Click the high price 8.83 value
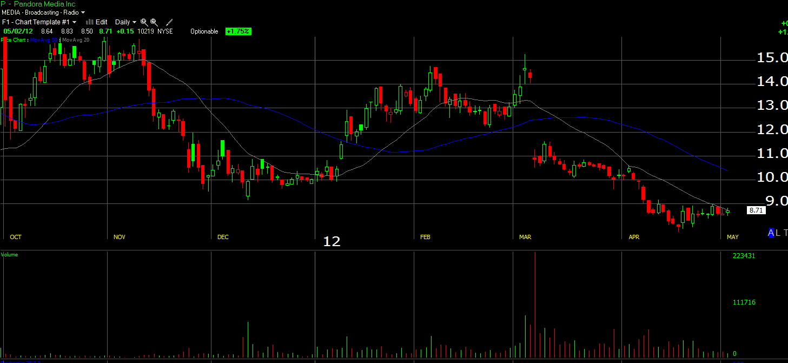 click(67, 31)
